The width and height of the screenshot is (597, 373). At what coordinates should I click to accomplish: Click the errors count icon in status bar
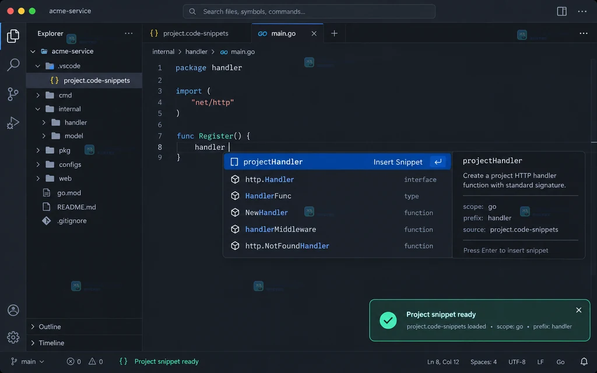tap(71, 361)
